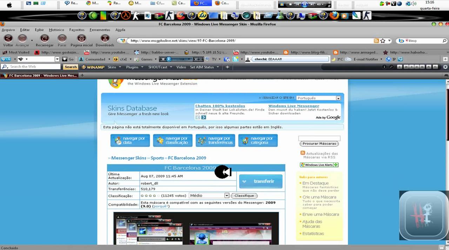Screen dimensions: 449x250
Task: Open the Downloads toolbar icon
Action: pos(105,39)
